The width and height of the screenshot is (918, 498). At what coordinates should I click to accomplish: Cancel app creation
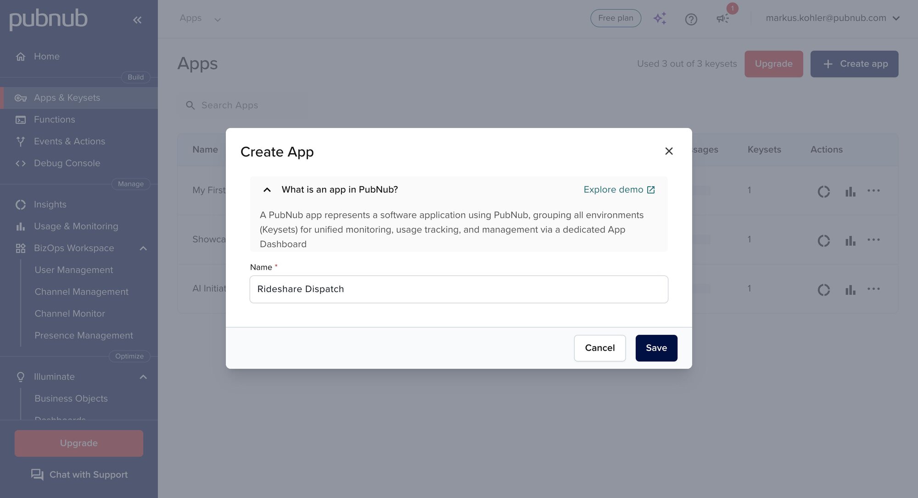click(x=599, y=348)
